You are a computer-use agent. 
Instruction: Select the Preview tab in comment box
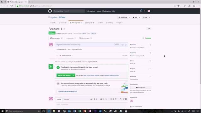click(66, 100)
